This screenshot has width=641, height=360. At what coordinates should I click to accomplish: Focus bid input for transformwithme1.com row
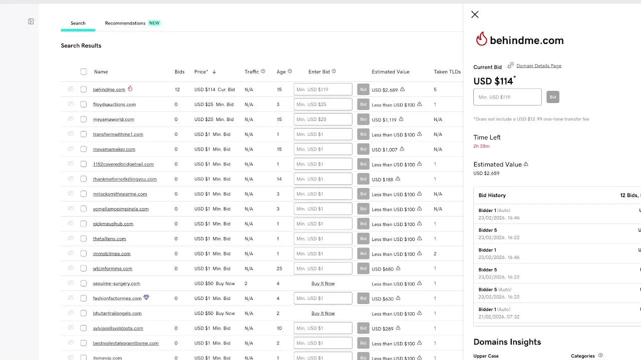pyautogui.click(x=323, y=134)
